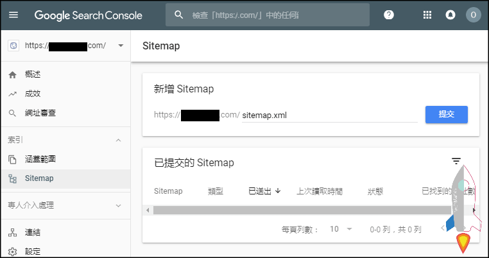Open the hamburger main menu
Screen dimensions: 489x258
14,15
